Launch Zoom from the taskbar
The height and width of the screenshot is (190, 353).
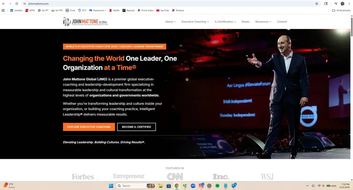coord(193,186)
